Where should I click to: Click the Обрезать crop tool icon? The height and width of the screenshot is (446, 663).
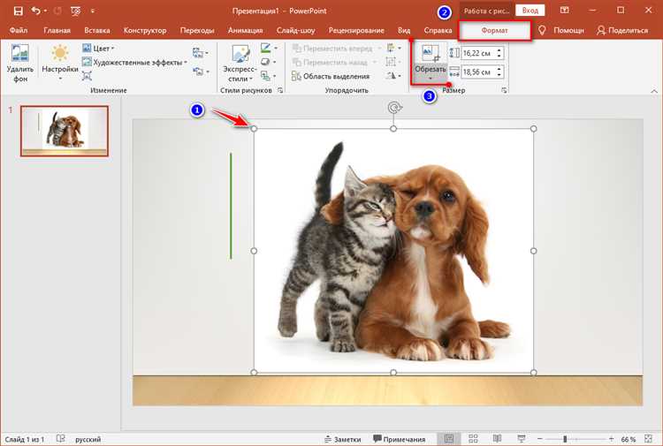click(x=430, y=55)
